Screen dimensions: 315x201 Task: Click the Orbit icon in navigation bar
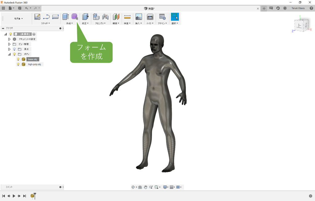coord(134,187)
